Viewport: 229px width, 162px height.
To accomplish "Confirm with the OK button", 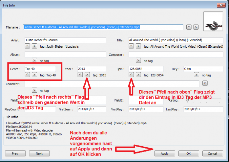I will (x=189, y=153).
